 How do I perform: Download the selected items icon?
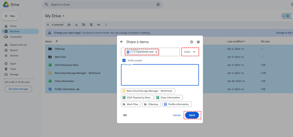[x=76, y=25]
